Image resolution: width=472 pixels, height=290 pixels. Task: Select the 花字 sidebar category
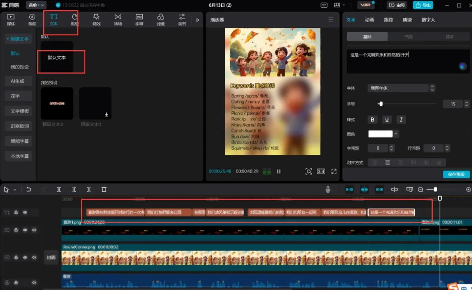point(15,96)
